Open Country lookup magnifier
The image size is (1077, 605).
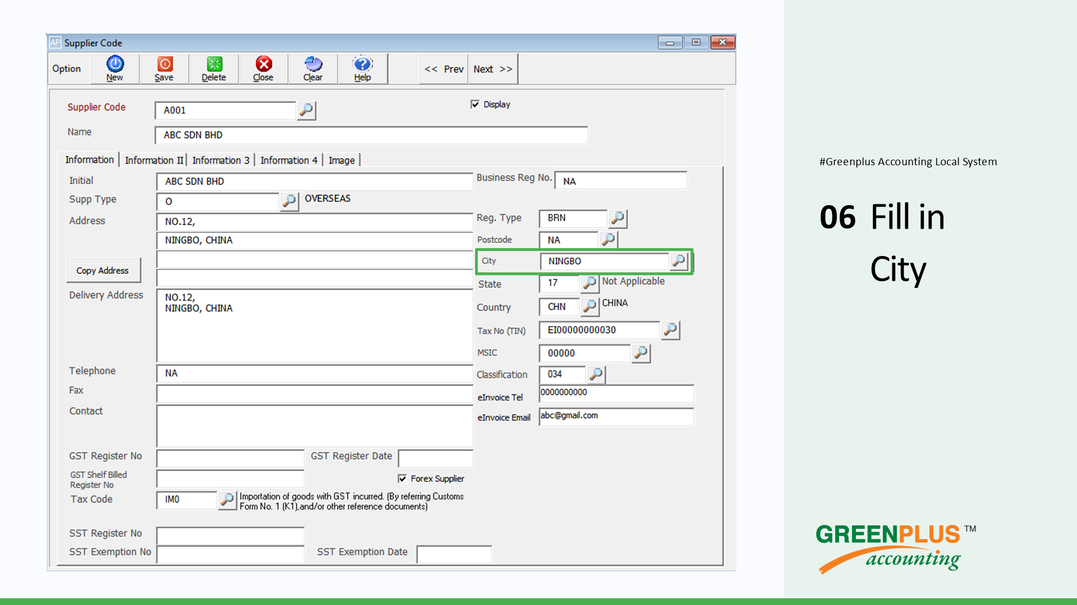tap(589, 306)
